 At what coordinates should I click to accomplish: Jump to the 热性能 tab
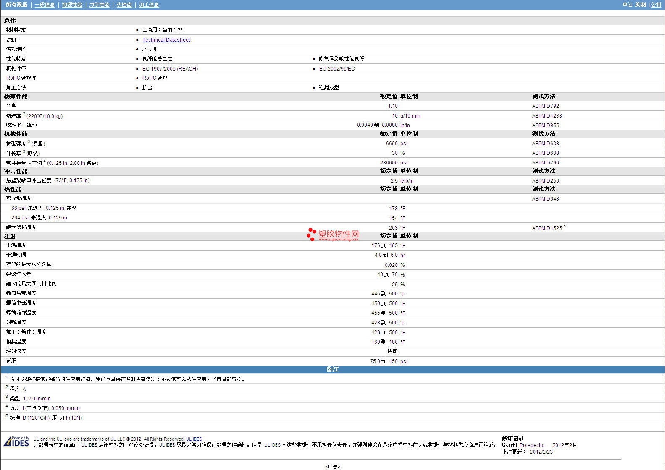tap(124, 5)
